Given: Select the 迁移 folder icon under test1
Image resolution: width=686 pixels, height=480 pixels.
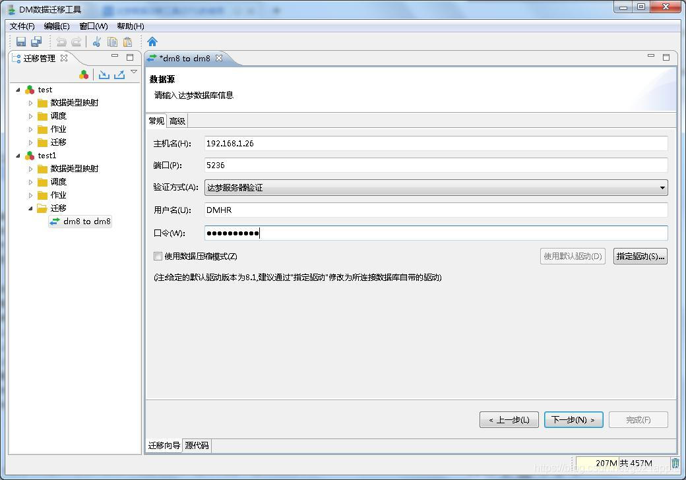Looking at the screenshot, I should (x=42, y=208).
